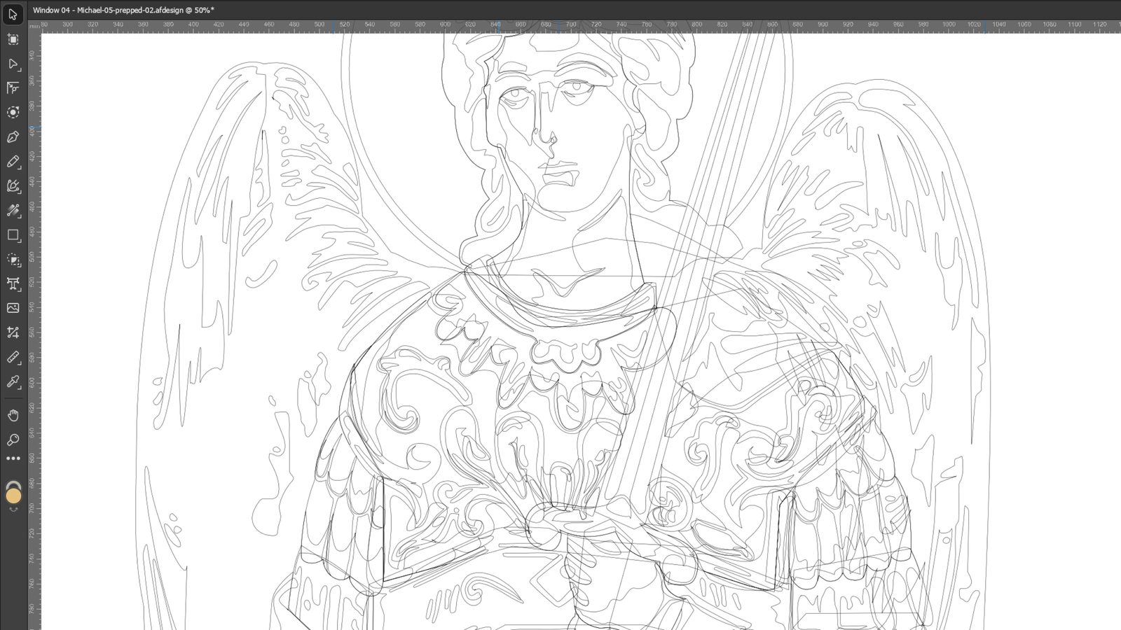The width and height of the screenshot is (1121, 630).
Task: Click the Michael-05-prepped-02.afdesign document tab
Action: (123, 10)
